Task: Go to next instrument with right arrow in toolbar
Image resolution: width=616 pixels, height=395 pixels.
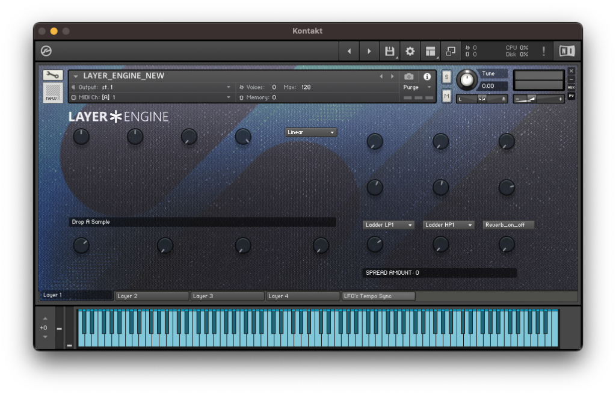Action: pos(369,51)
